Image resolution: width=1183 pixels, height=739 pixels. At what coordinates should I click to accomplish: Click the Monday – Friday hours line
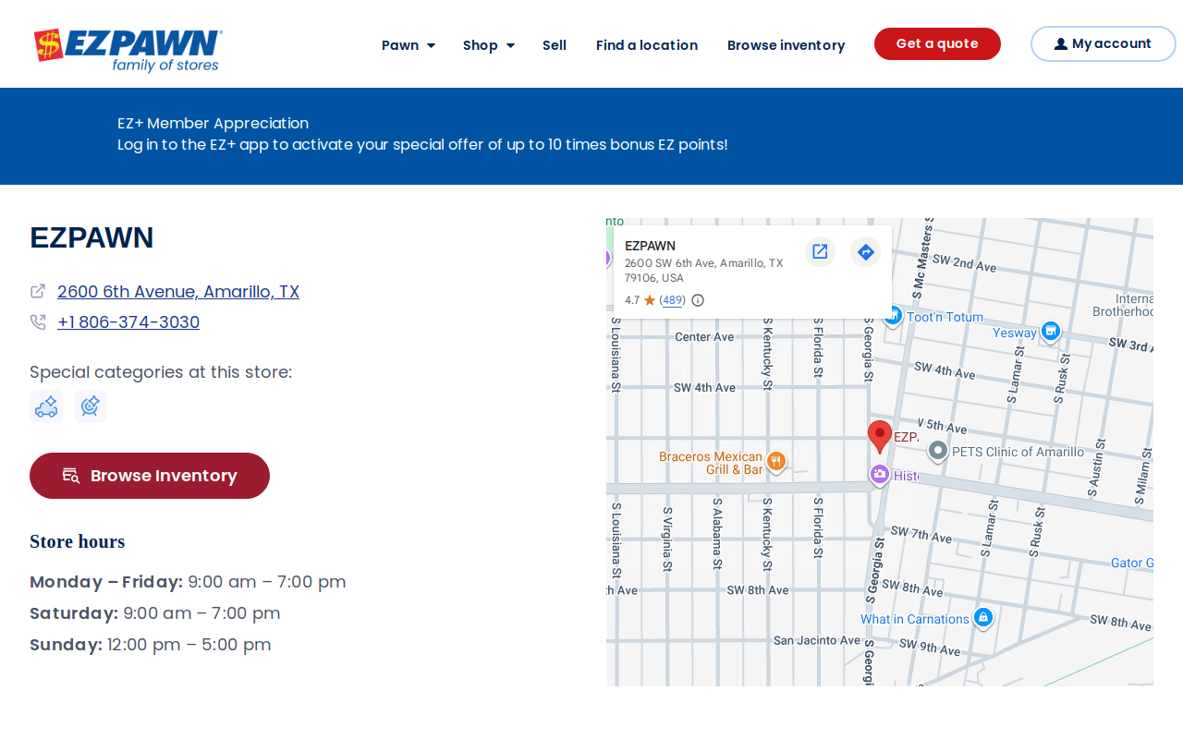tap(188, 582)
